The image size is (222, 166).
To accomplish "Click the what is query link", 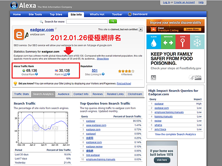I will 158,125.
